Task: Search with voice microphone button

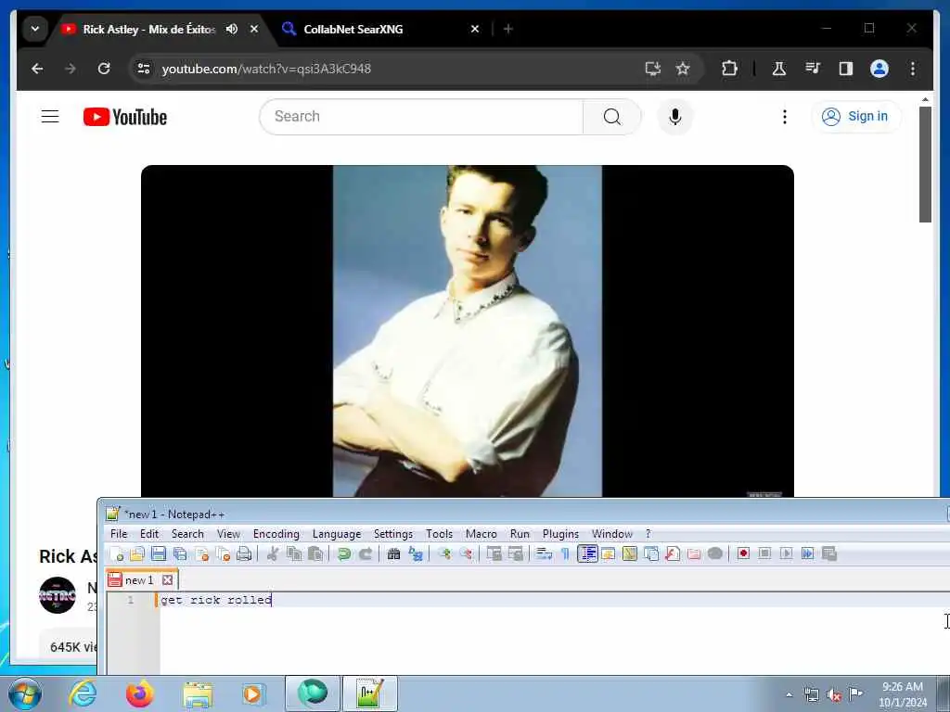Action: (675, 117)
